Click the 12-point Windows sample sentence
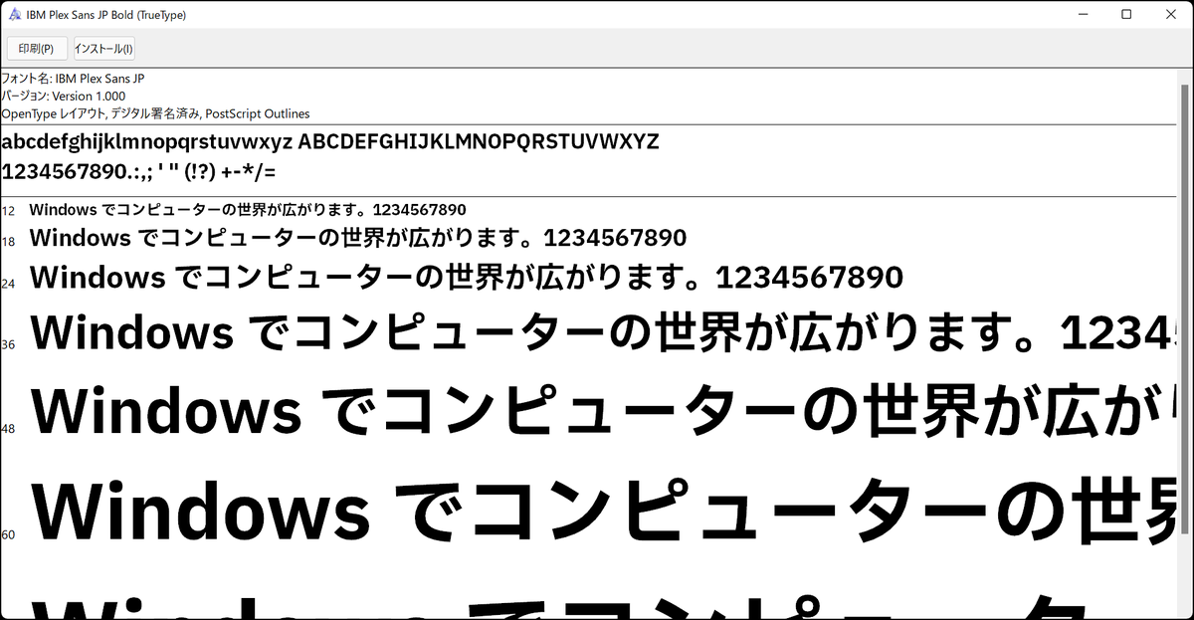The width and height of the screenshot is (1194, 620). click(248, 210)
